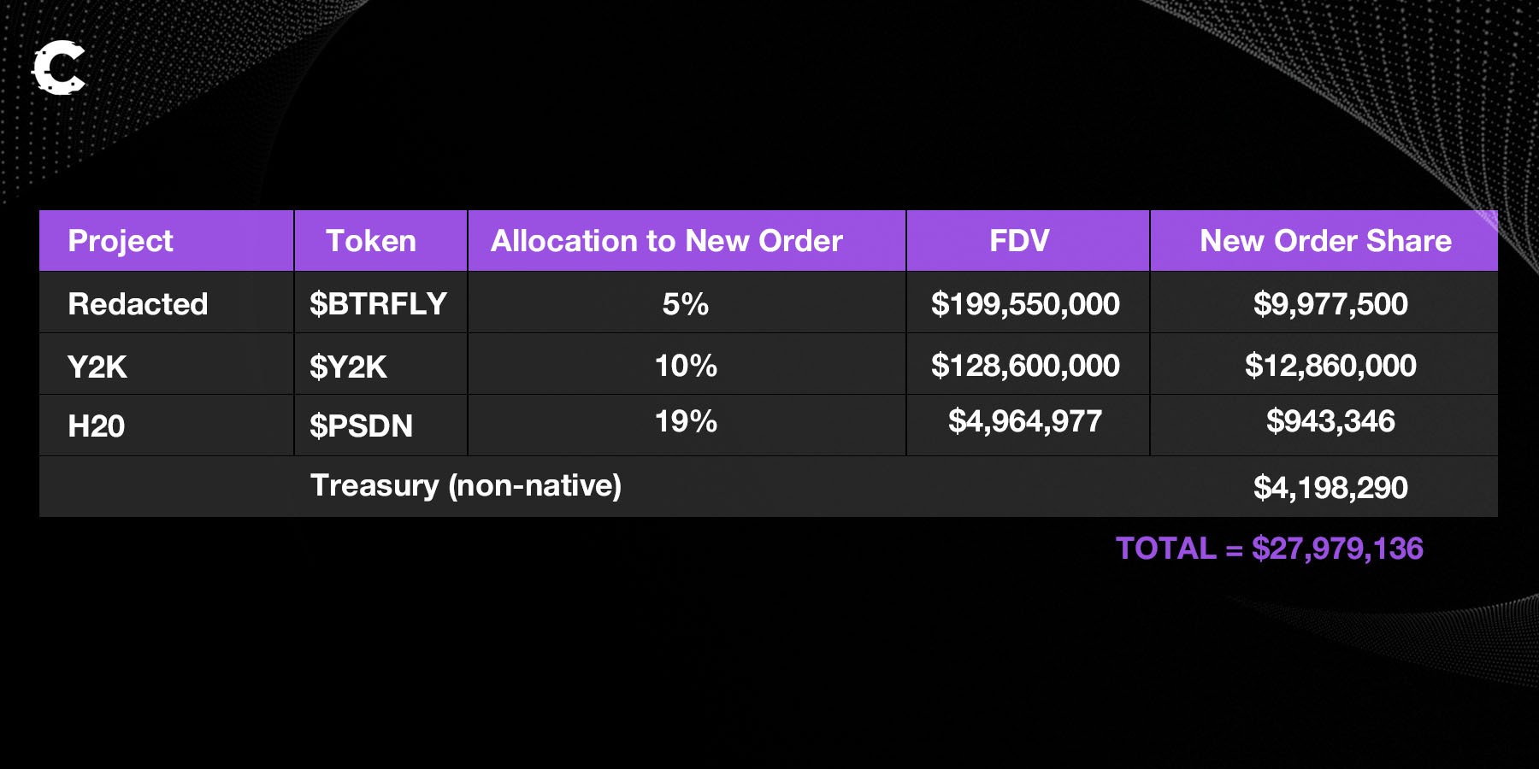Click the Treasury (non-native) row label
This screenshot has height=769, width=1539.
(x=466, y=485)
